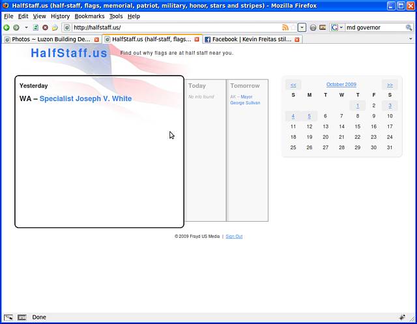Close the Photos Luzon Building tab
The height and width of the screenshot is (324, 417).
[x=96, y=40]
